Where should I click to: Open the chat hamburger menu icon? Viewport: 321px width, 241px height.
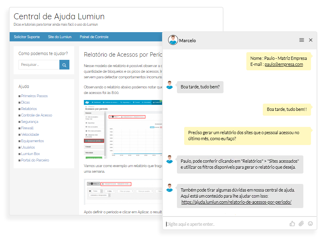301,40
